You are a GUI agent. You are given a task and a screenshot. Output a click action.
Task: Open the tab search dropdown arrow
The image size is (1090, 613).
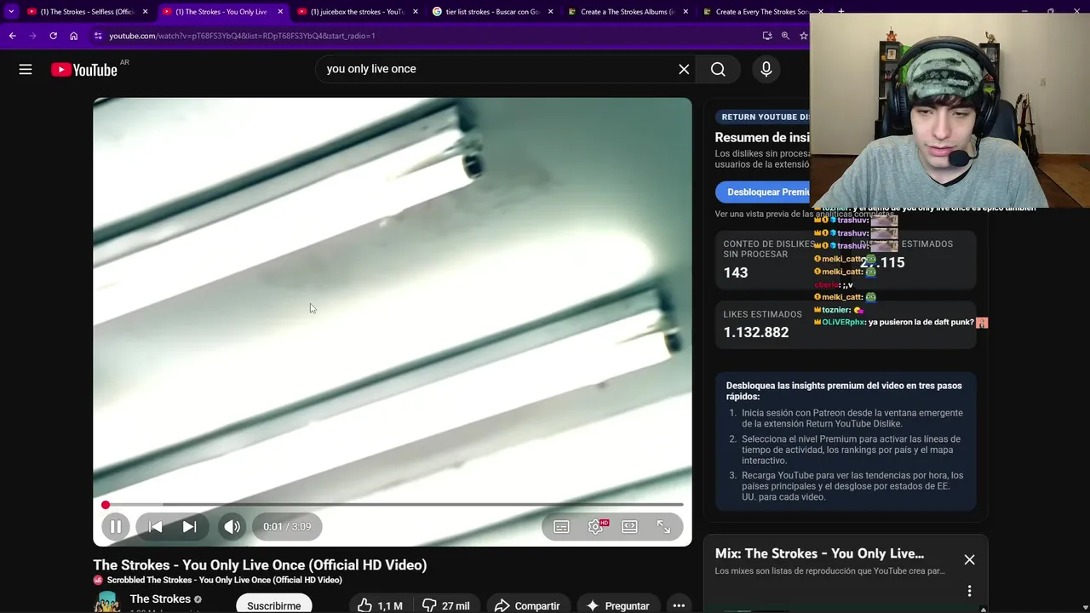coord(11,12)
